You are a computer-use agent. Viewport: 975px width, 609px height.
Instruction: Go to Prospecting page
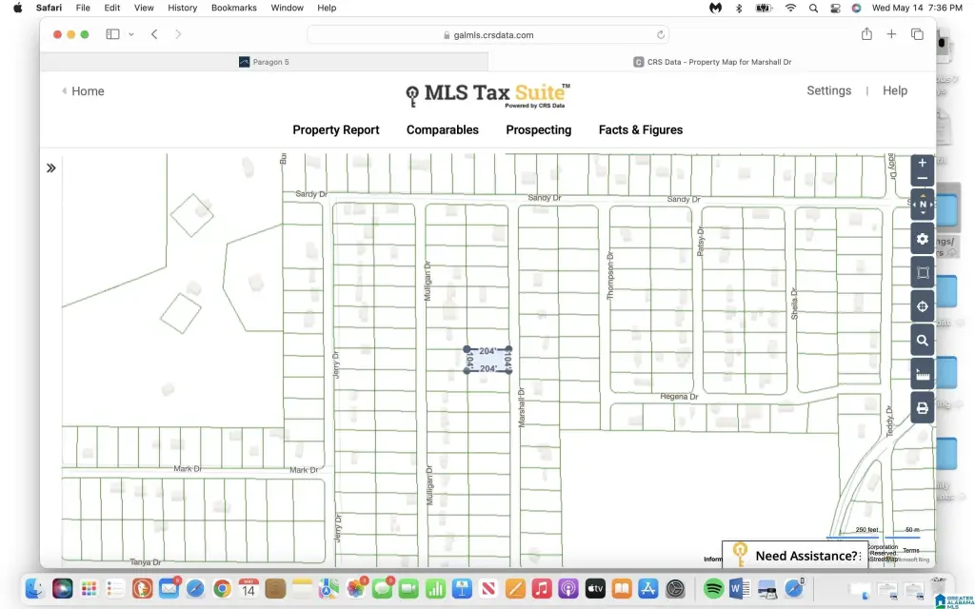click(538, 129)
